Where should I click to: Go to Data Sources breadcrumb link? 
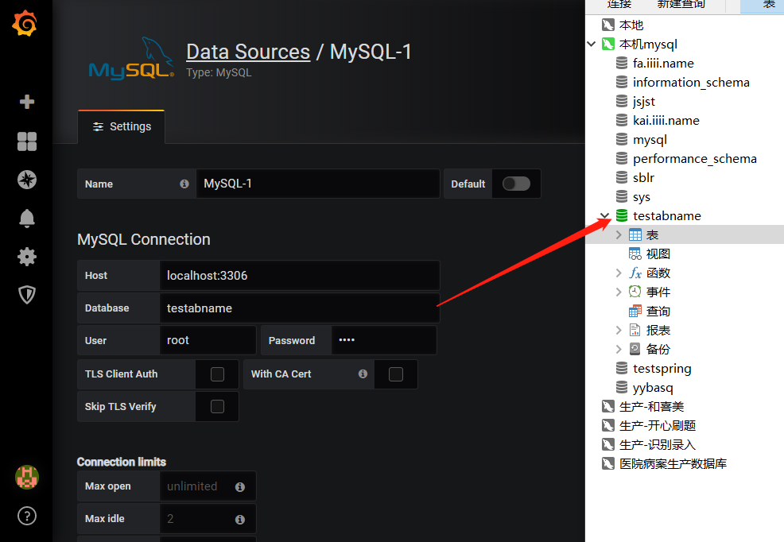(248, 52)
